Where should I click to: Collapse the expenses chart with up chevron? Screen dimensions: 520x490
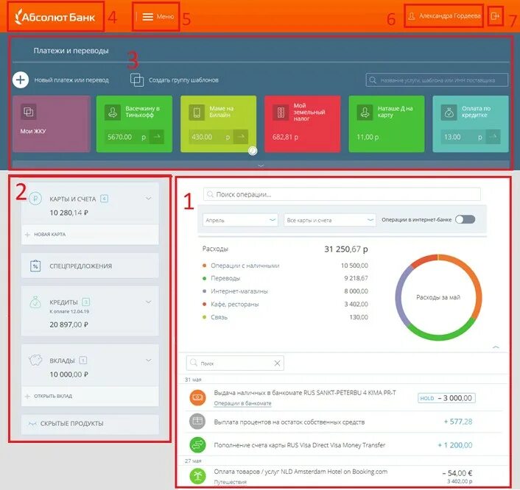[496, 347]
